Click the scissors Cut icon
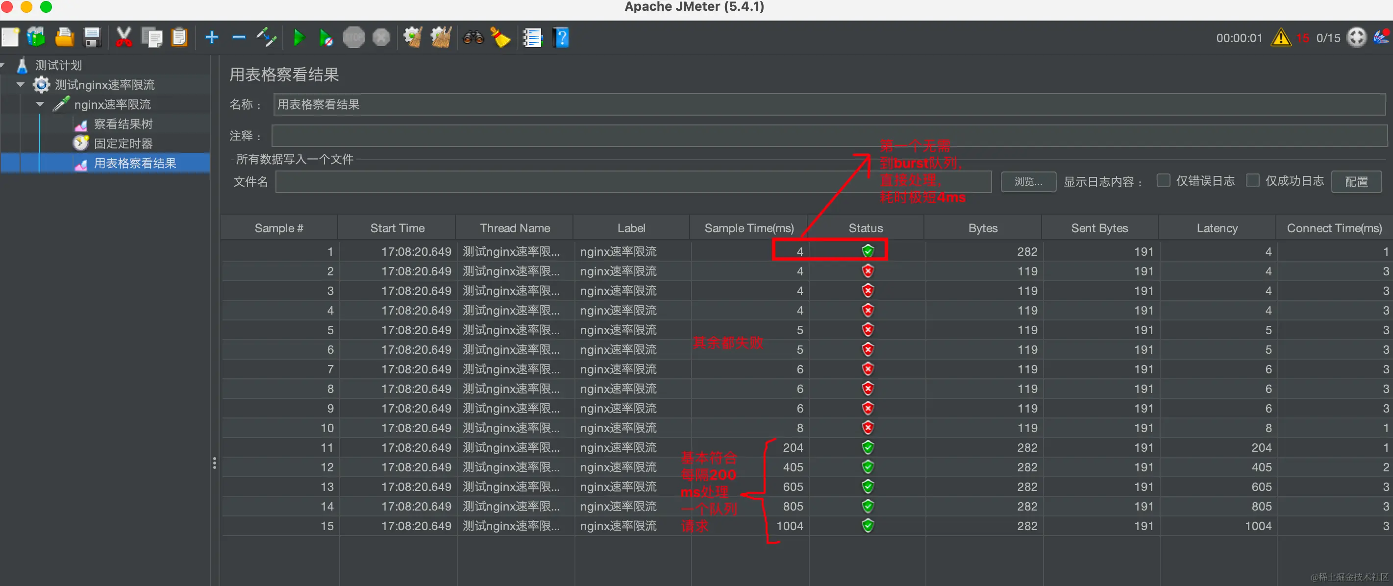 click(x=124, y=38)
